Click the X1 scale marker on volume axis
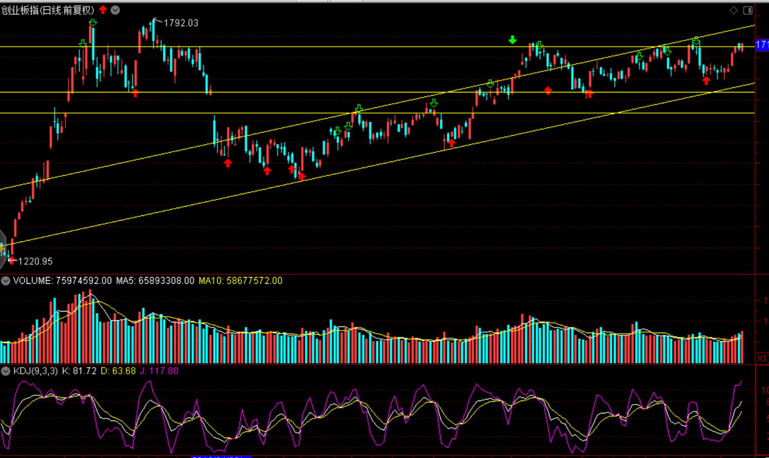 click(x=762, y=358)
